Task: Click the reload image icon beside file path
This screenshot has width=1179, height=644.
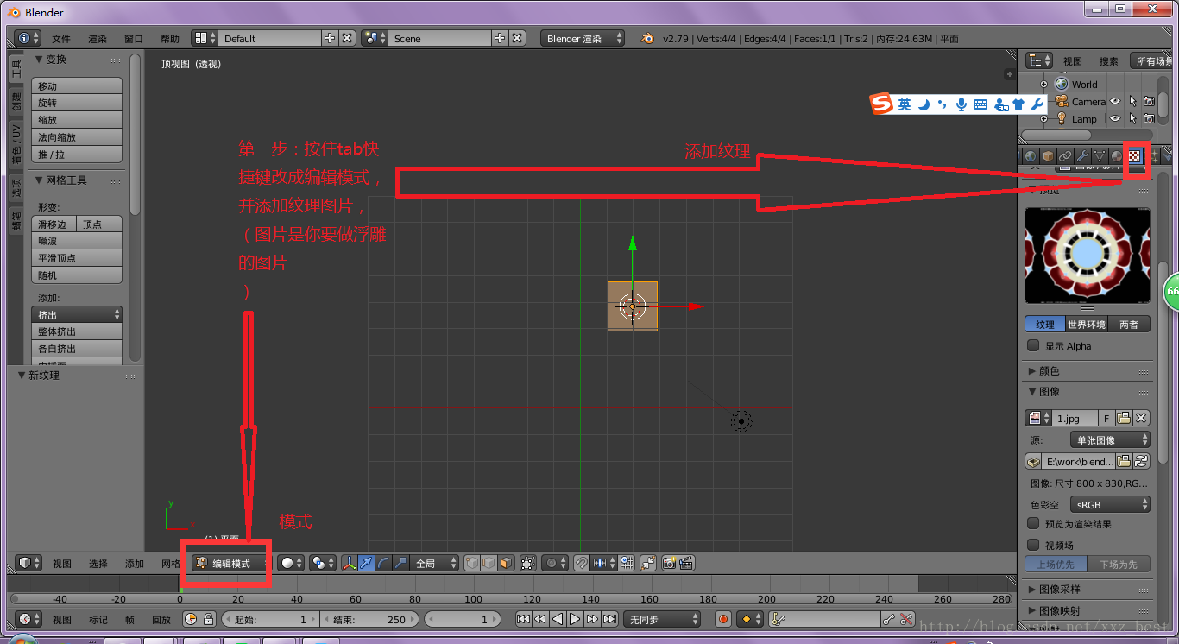Action: click(1141, 461)
